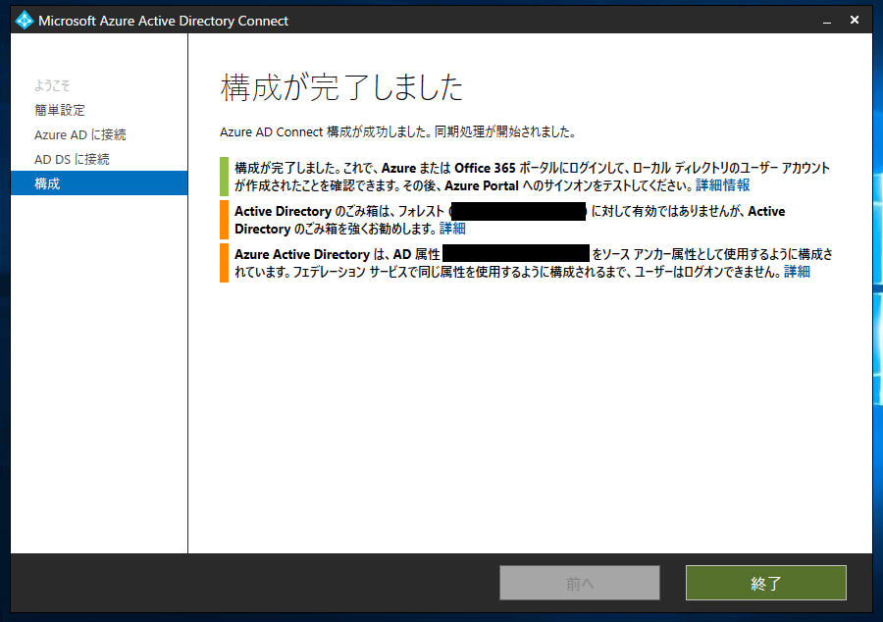Viewport: 883px width, 622px height.
Task: Click the 終了 finish button
Action: [766, 583]
